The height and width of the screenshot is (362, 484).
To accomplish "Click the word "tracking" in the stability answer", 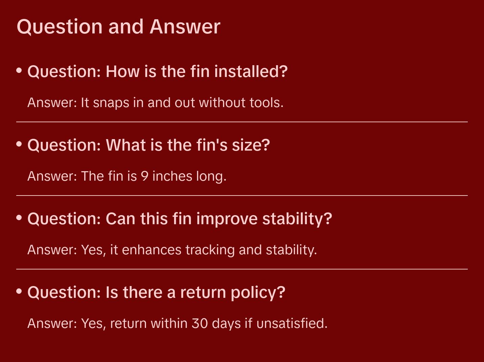I will (x=210, y=250).
